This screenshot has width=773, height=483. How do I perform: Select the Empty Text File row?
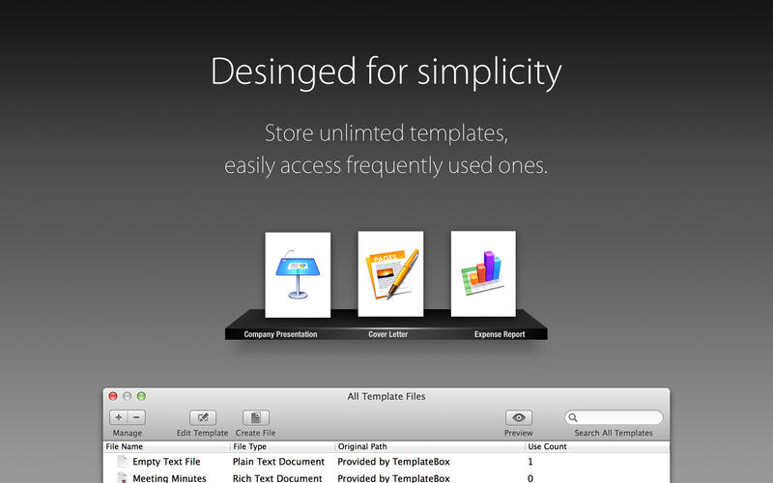click(x=386, y=462)
